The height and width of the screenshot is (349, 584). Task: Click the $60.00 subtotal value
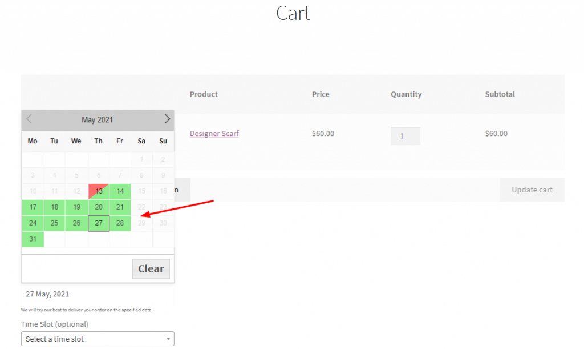496,134
